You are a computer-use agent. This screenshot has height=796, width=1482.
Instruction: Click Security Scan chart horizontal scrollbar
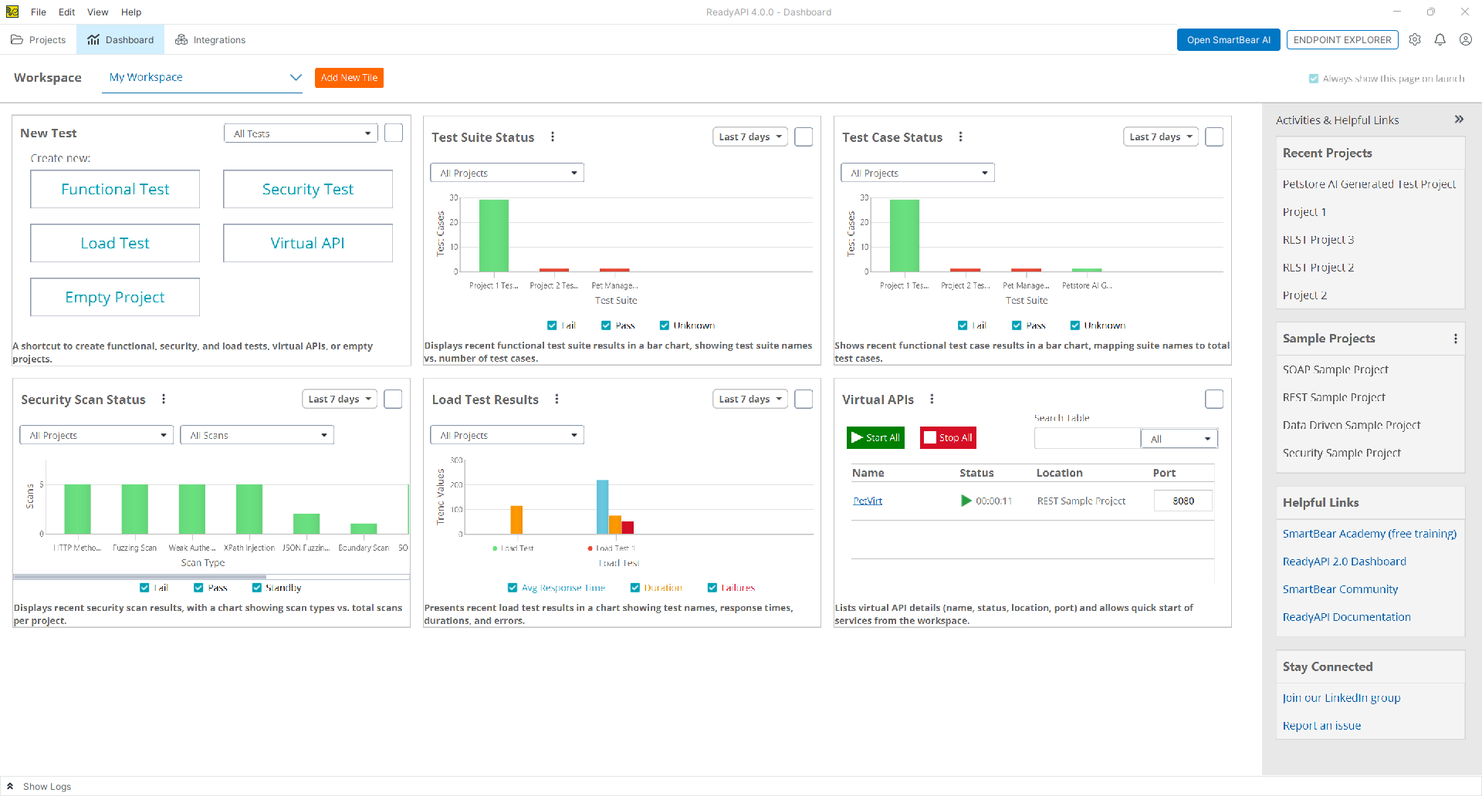click(140, 576)
